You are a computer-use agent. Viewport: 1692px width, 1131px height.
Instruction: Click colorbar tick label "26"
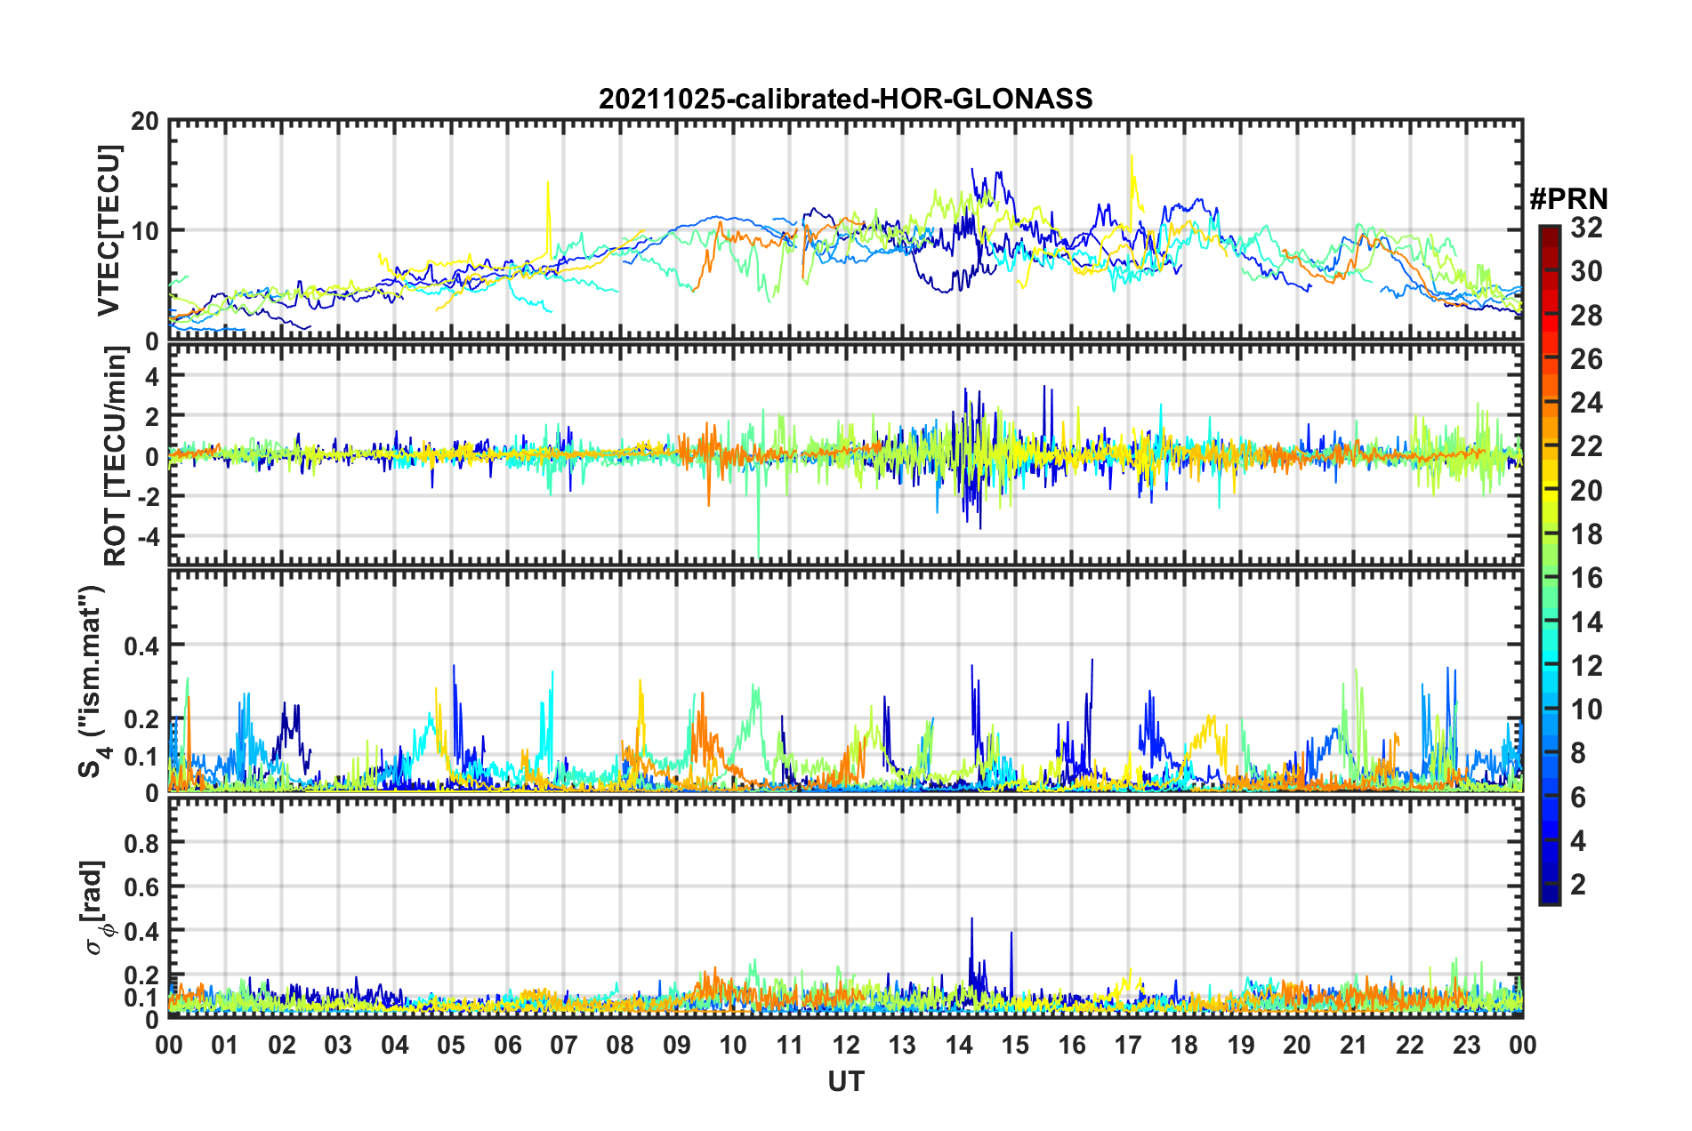click(1586, 359)
